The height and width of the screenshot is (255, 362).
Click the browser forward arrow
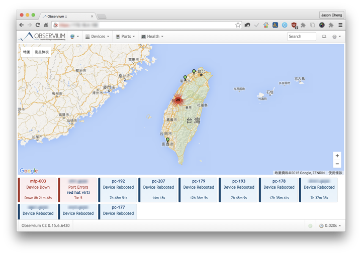30,25
